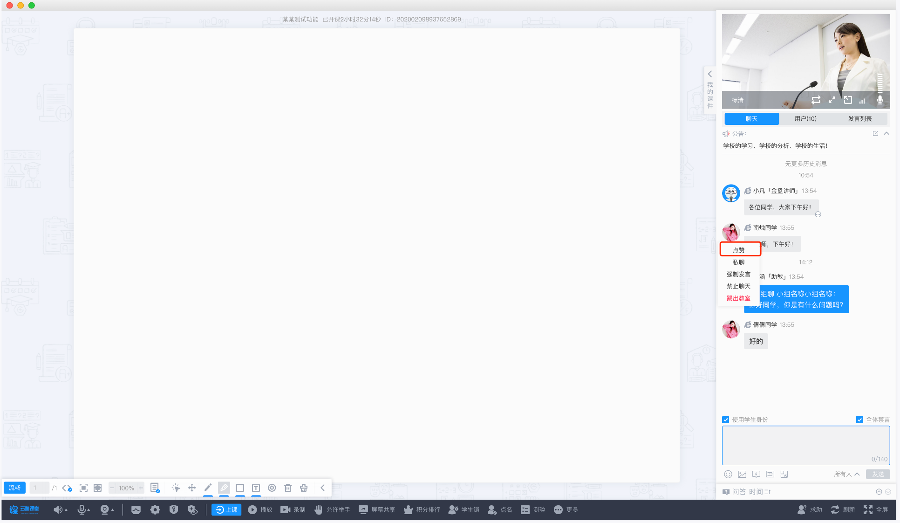Click the image upload icon in chat
Image resolution: width=900 pixels, height=523 pixels.
point(742,474)
